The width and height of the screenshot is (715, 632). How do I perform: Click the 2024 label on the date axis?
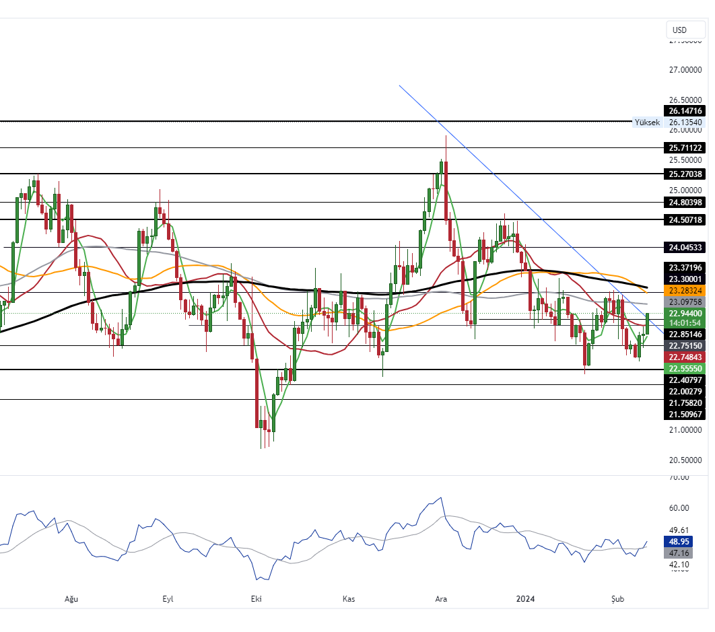pyautogui.click(x=524, y=598)
